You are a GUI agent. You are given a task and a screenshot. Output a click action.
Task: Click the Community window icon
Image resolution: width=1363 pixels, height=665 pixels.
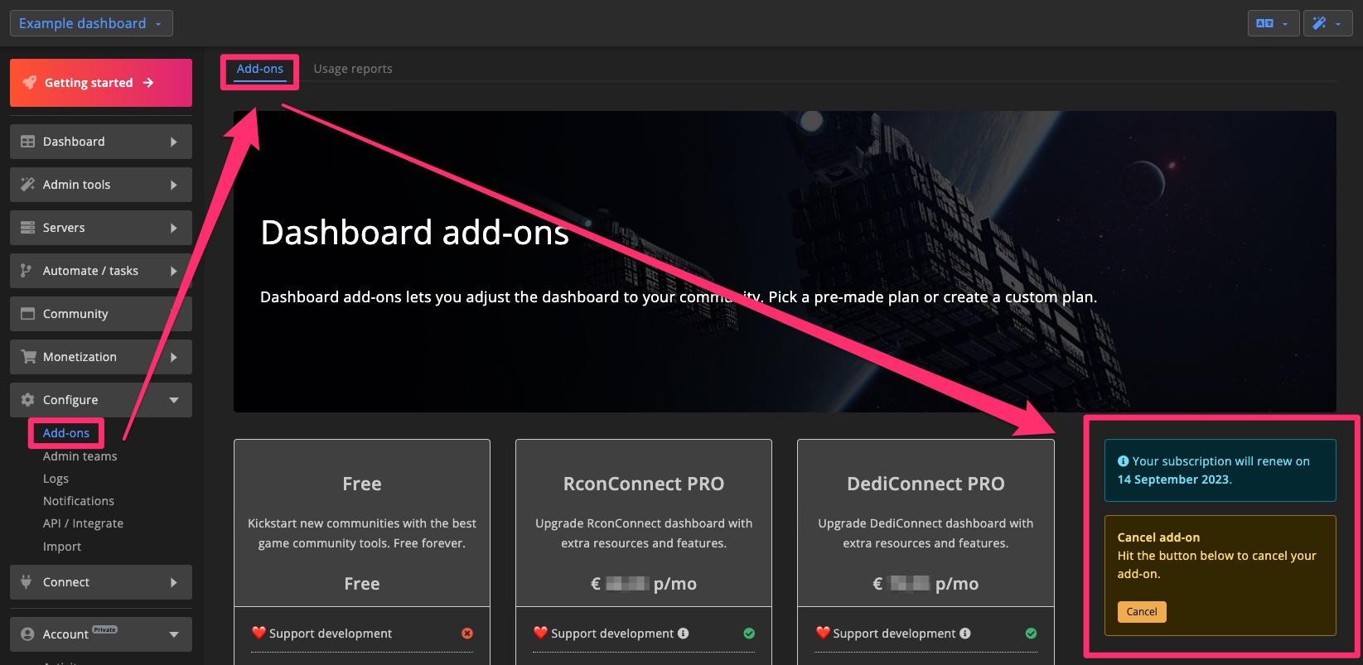pyautogui.click(x=27, y=314)
